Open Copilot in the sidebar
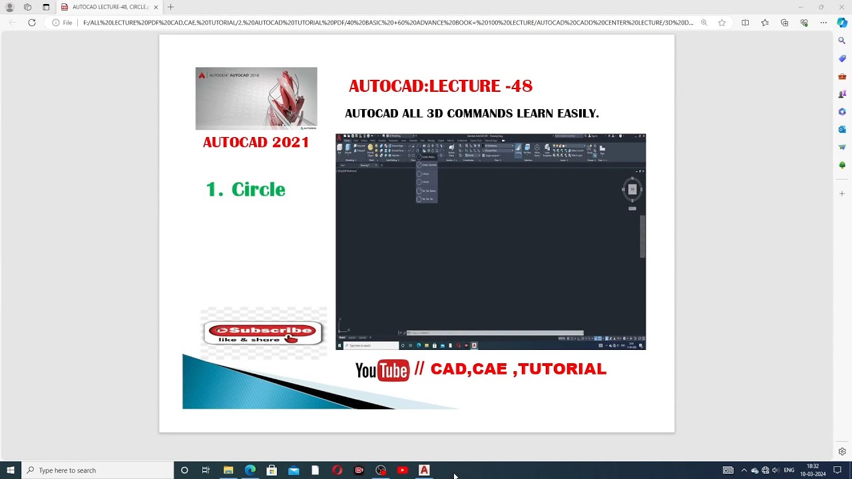This screenshot has width=852, height=479. (842, 23)
